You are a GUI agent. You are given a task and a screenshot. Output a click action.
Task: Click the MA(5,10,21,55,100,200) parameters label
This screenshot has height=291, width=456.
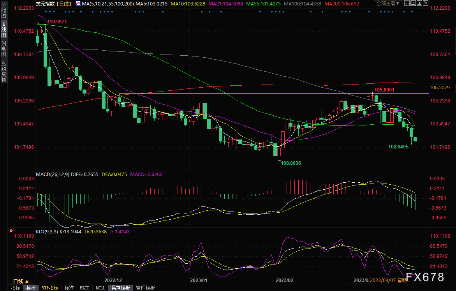(x=108, y=4)
